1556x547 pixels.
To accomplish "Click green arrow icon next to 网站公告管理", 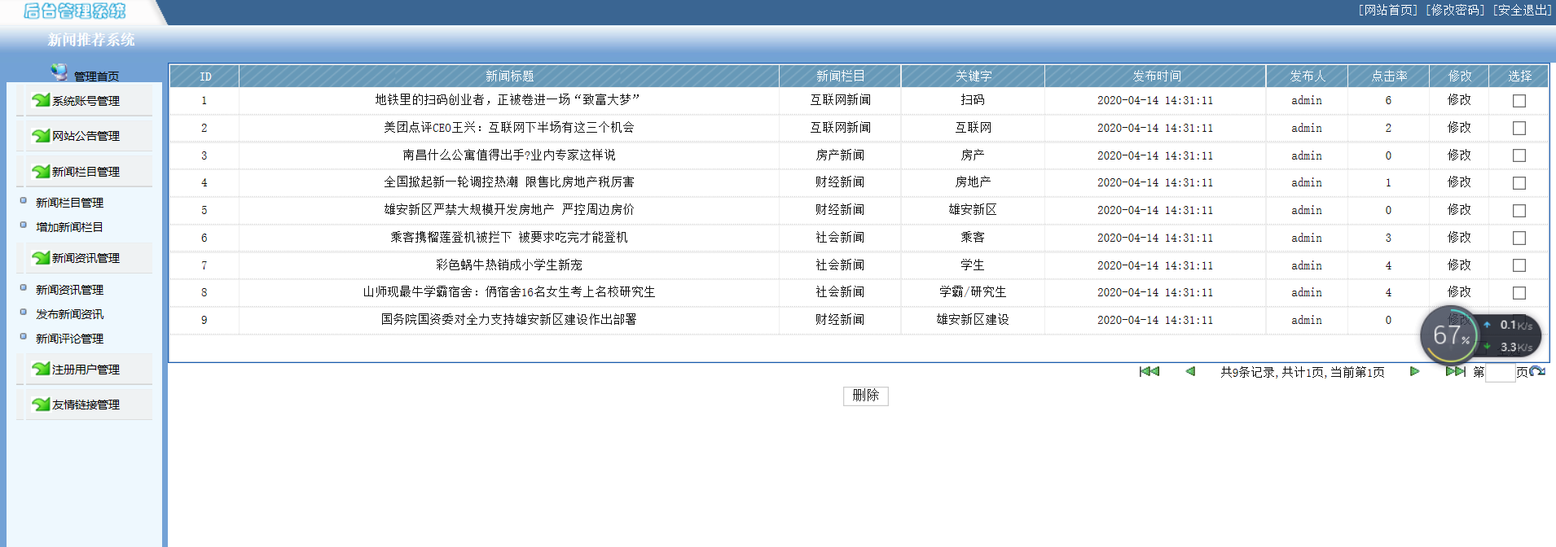I will click(x=41, y=135).
